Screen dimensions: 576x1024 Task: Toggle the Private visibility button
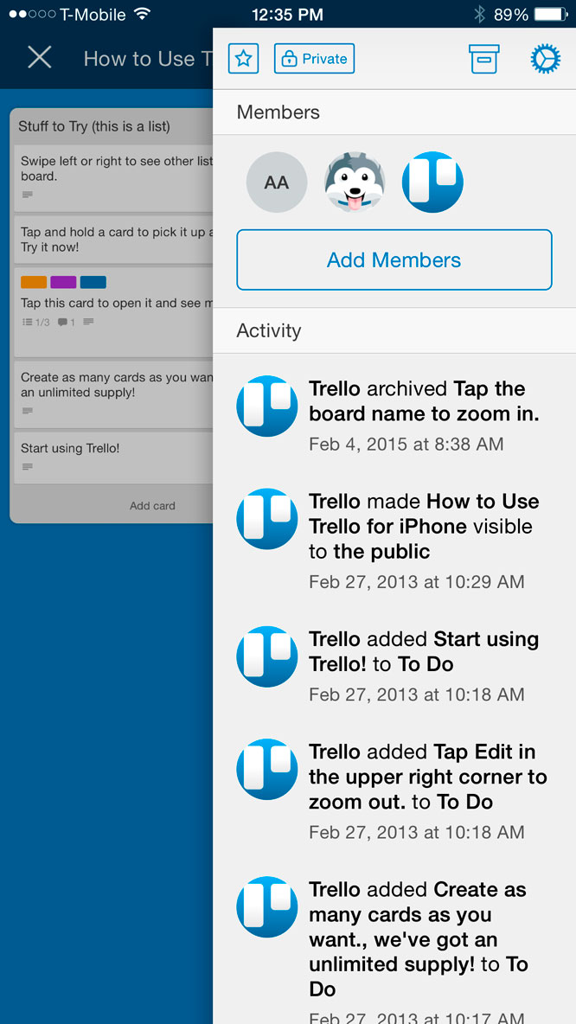(x=314, y=59)
